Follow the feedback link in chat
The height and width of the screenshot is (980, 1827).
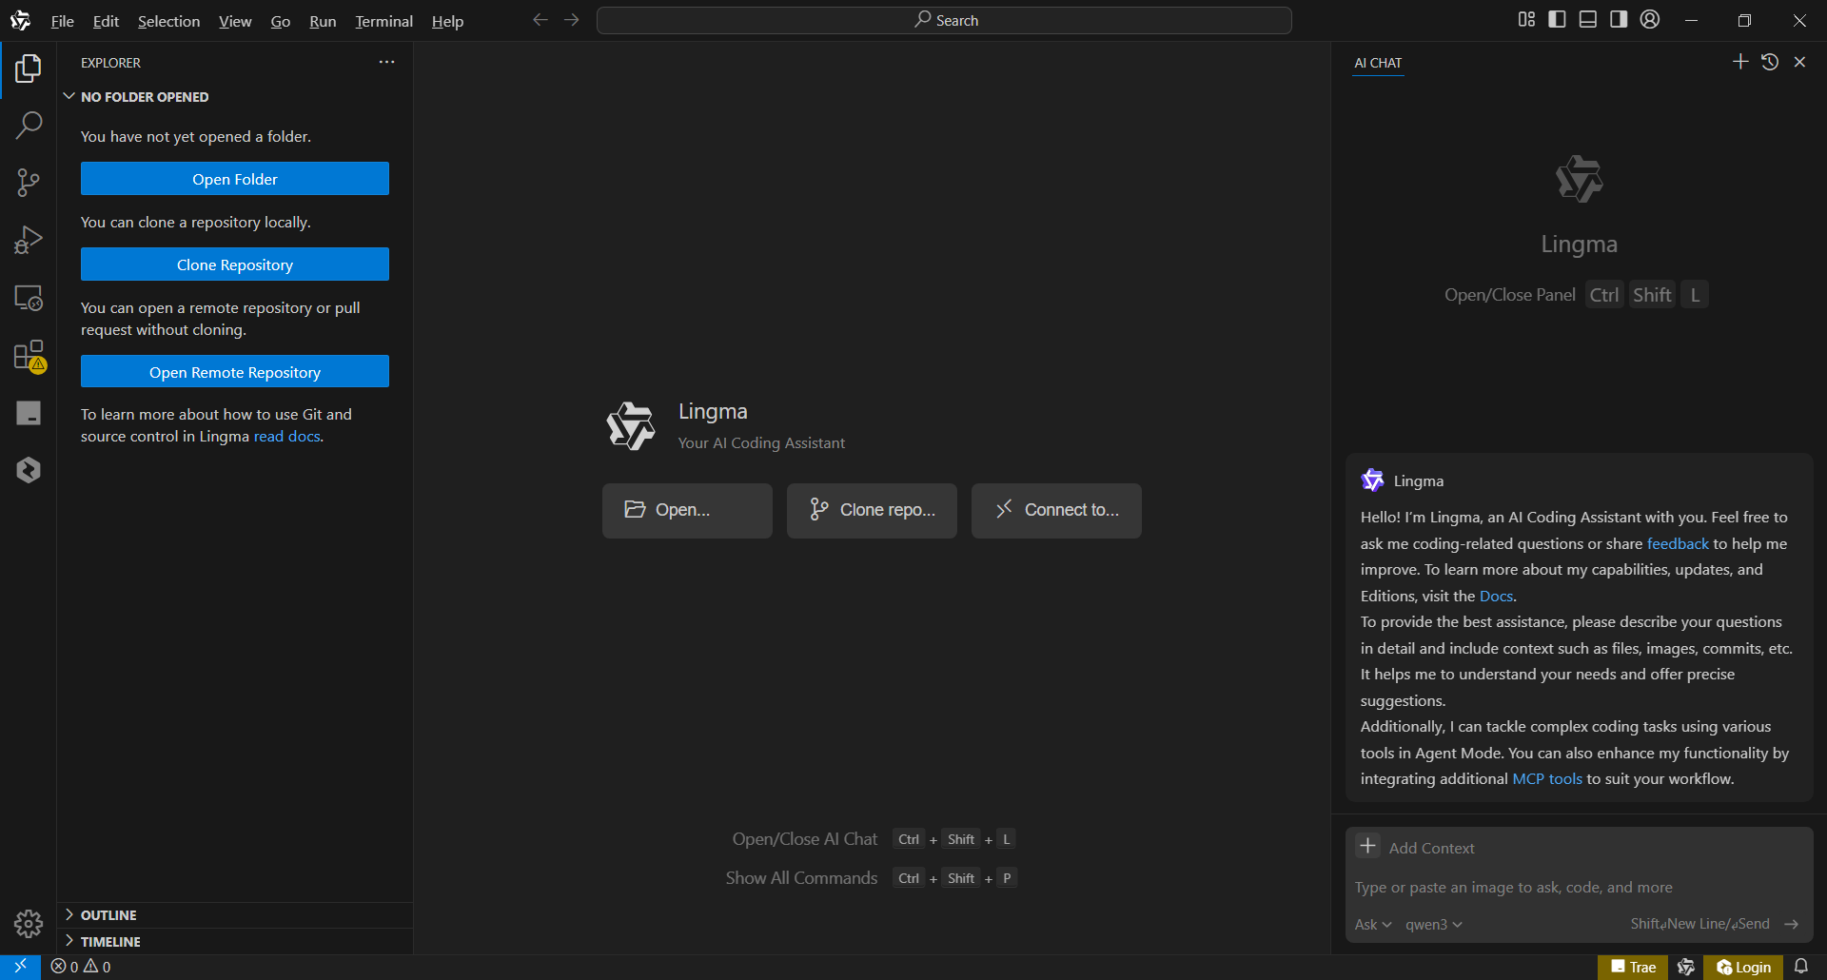point(1678,544)
